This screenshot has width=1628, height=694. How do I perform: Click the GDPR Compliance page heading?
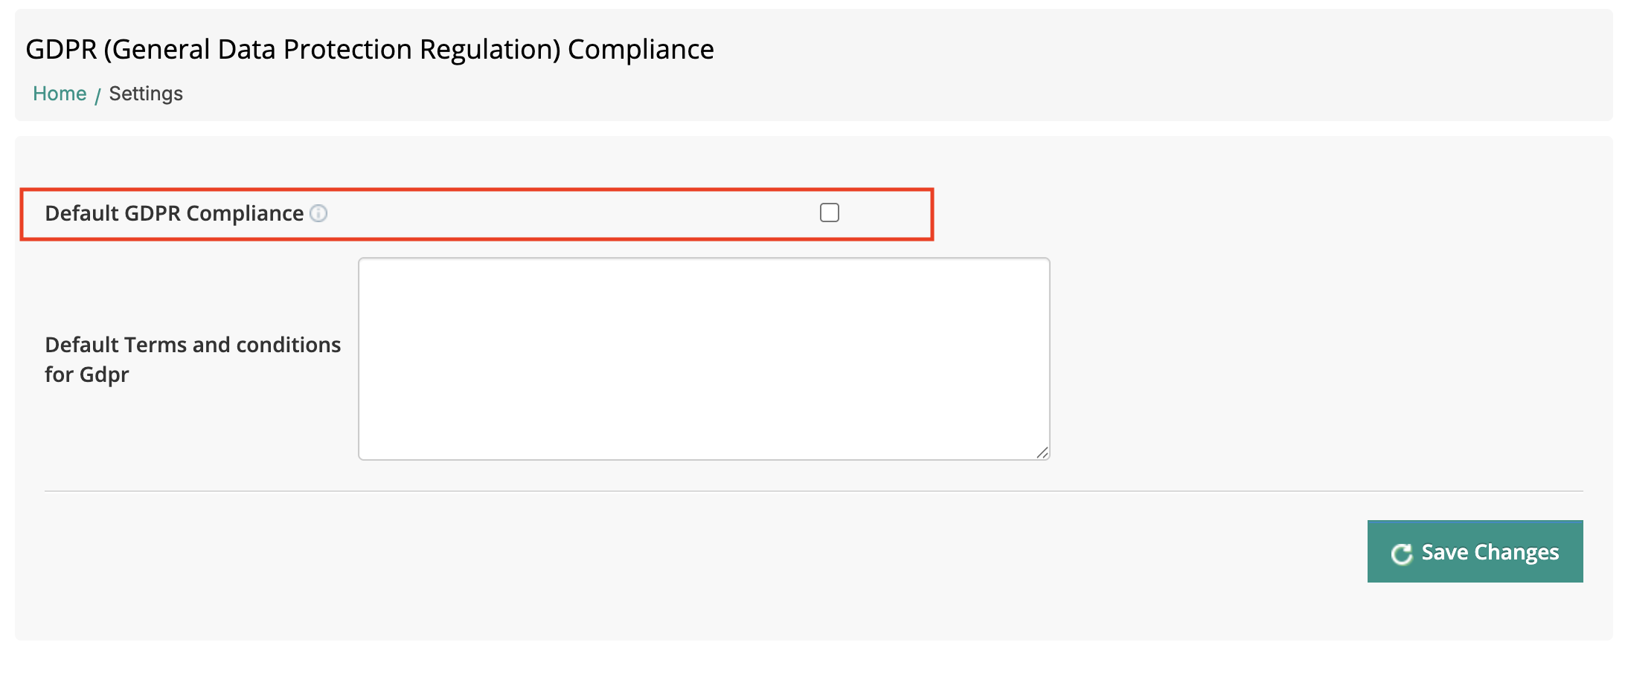(369, 50)
